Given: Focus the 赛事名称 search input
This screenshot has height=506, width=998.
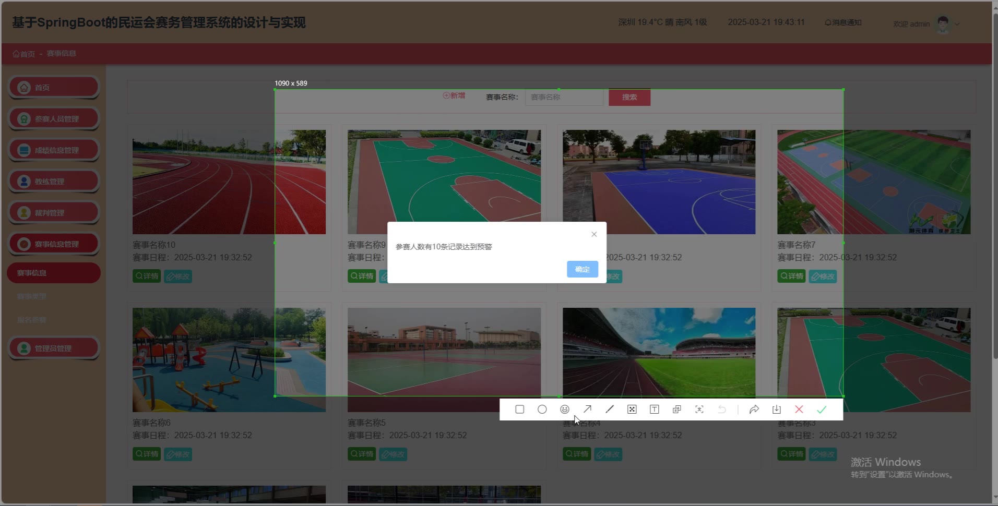Looking at the screenshot, I should [x=564, y=97].
